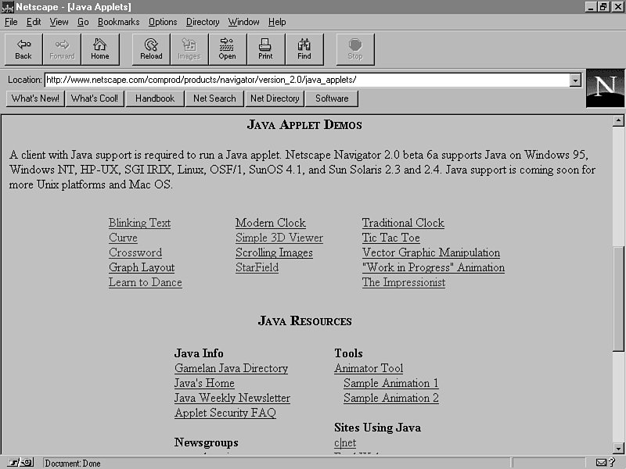The width and height of the screenshot is (626, 469).
Task: Open the Crossword applet link
Action: click(135, 252)
